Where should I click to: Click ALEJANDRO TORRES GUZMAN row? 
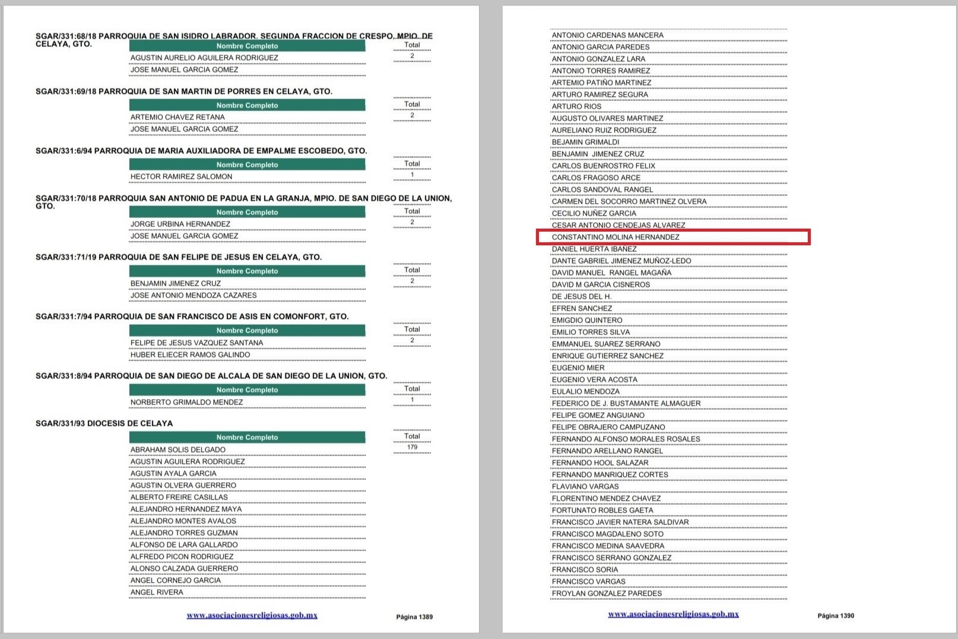[x=248, y=533]
